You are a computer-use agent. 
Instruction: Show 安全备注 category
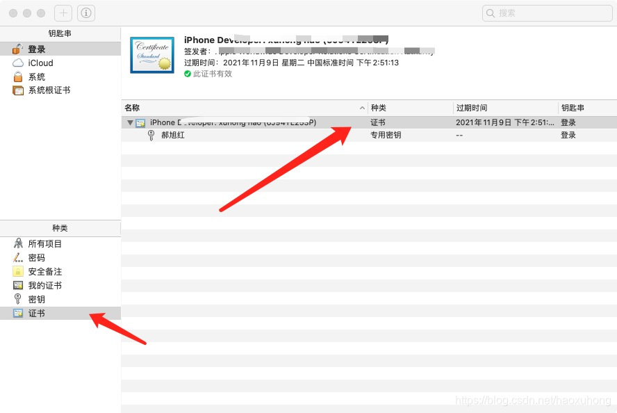point(60,271)
